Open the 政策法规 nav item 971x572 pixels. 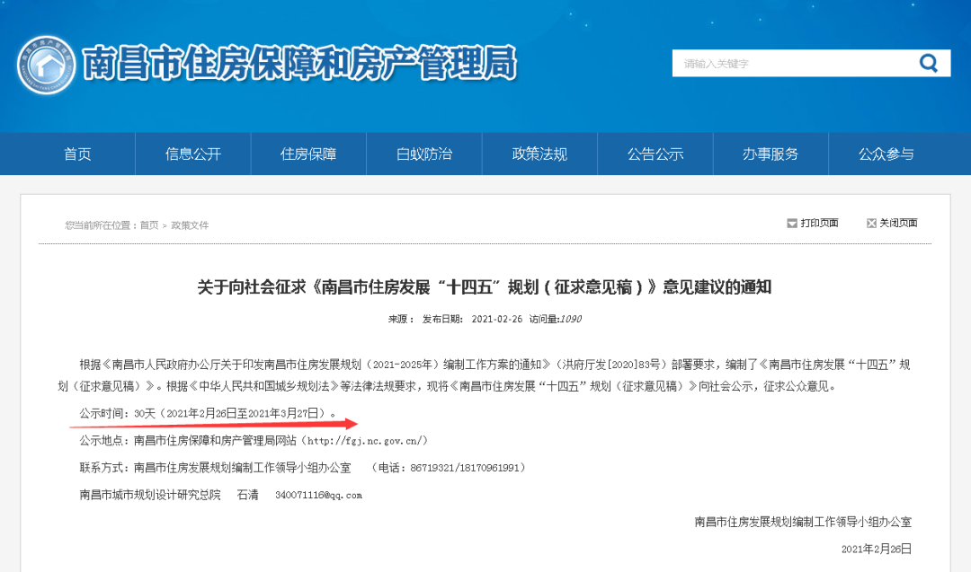pos(539,154)
